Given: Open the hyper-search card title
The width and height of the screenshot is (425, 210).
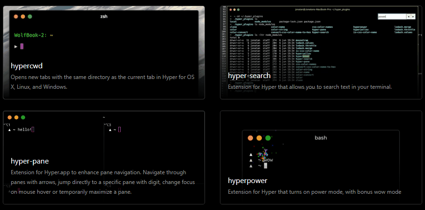Looking at the screenshot, I should pos(249,75).
